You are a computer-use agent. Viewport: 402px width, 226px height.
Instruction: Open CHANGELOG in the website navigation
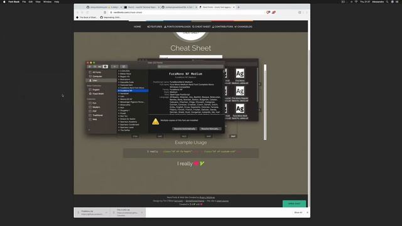[244, 26]
